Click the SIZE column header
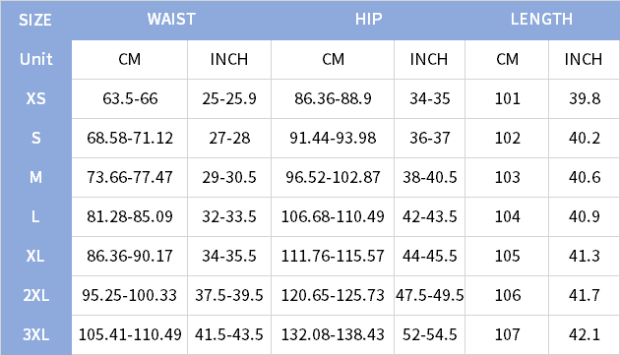The height and width of the screenshot is (355, 620). 35,20
